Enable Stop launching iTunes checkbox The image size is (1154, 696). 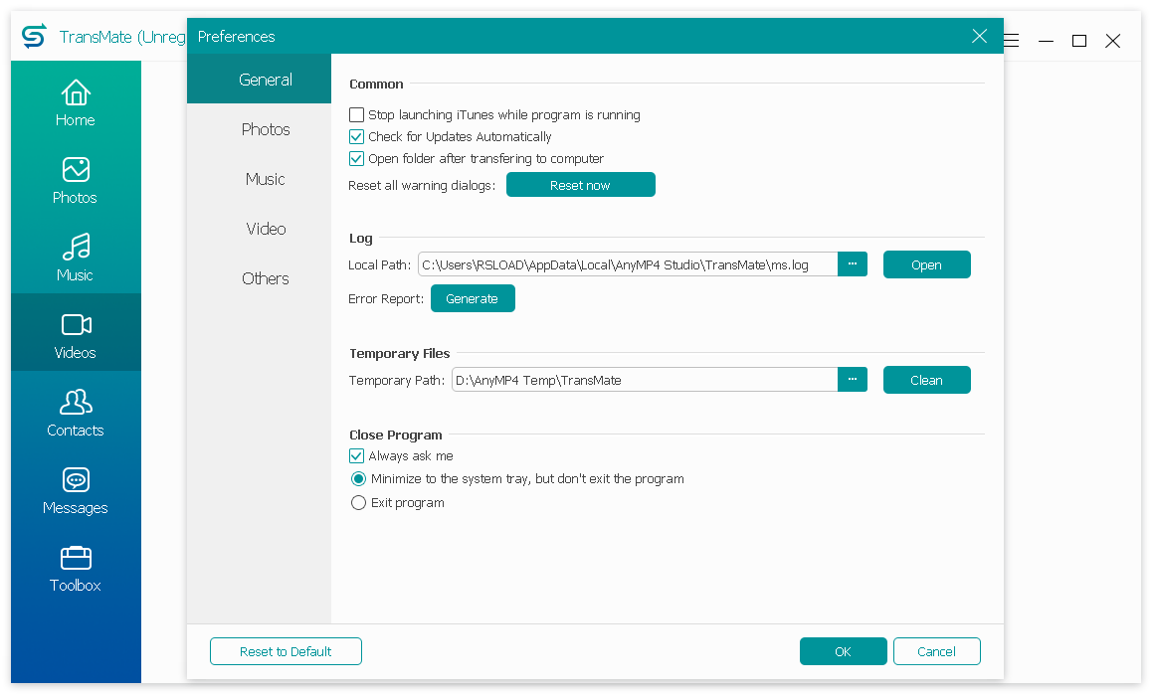356,114
